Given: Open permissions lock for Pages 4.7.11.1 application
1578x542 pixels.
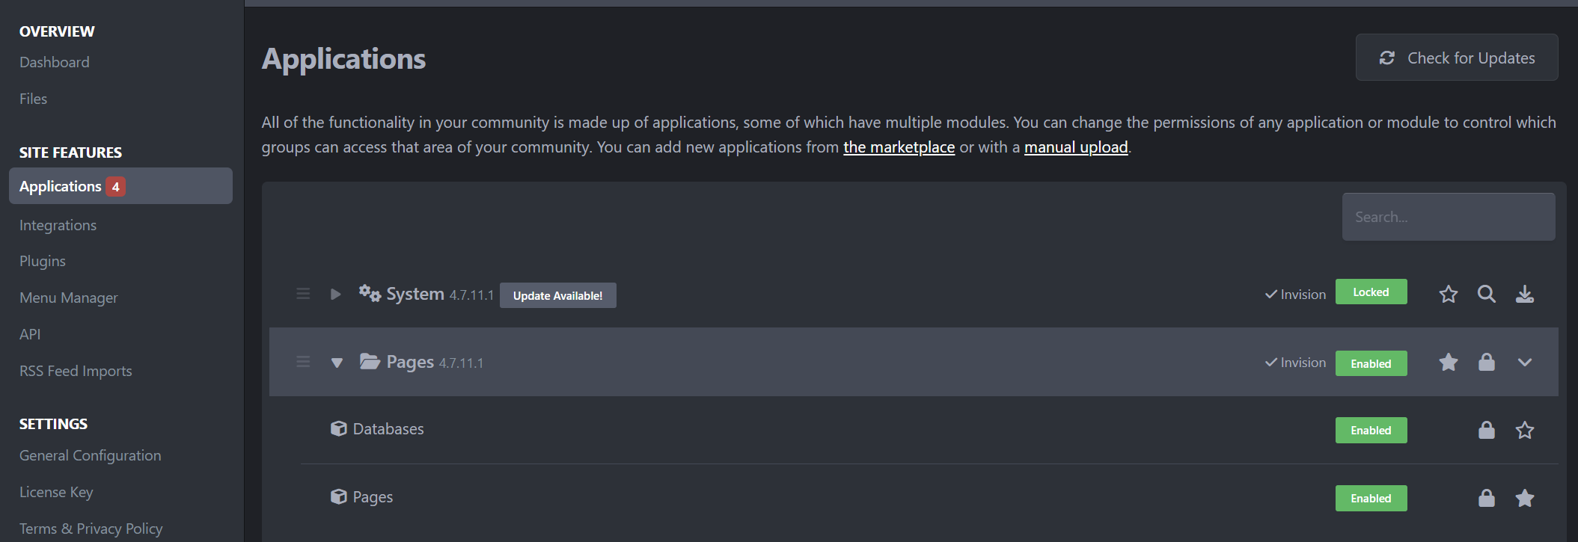Looking at the screenshot, I should 1487,362.
